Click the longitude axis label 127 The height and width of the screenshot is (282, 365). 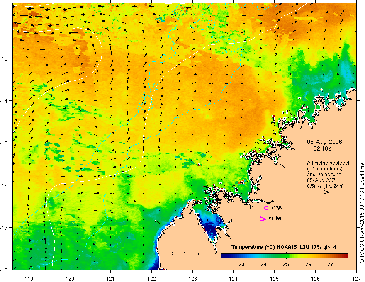(x=356, y=279)
